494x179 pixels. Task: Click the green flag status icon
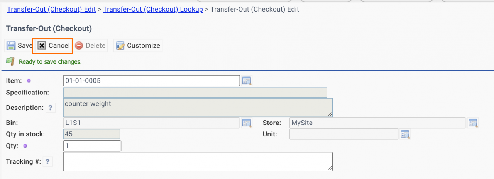point(10,61)
